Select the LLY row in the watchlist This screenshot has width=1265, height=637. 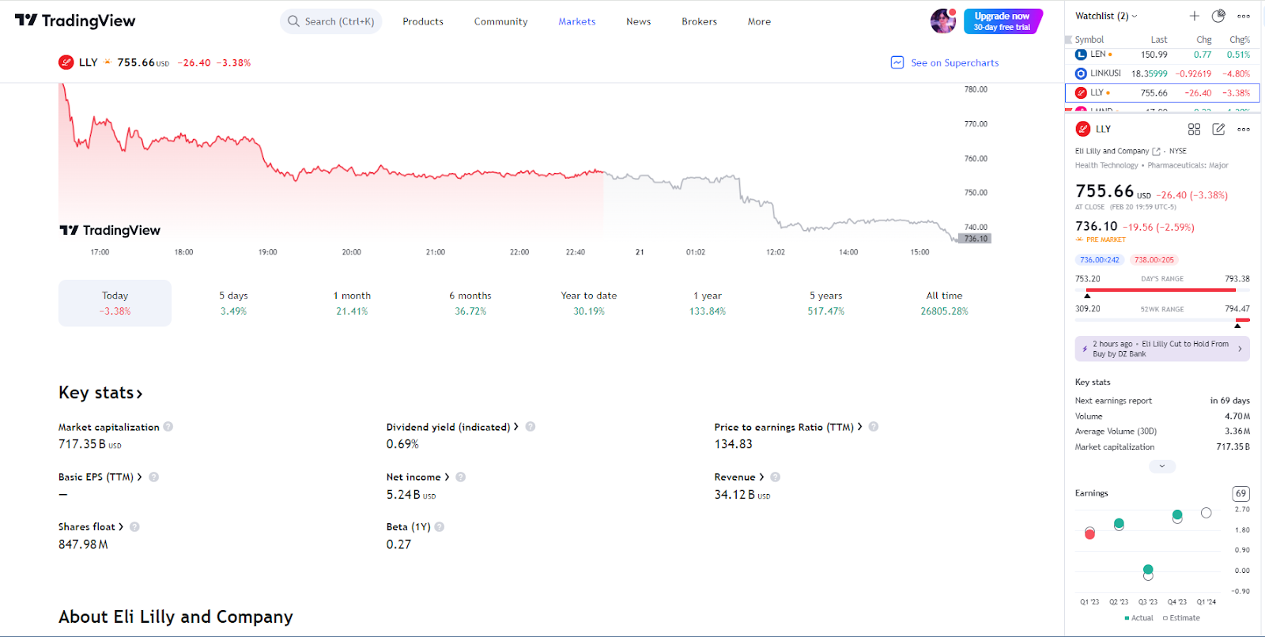pos(1162,92)
